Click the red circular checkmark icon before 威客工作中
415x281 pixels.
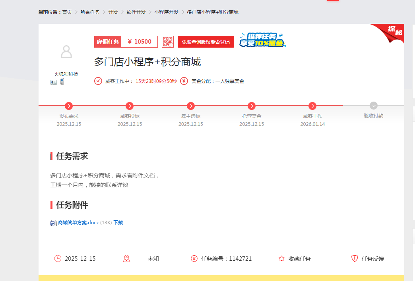click(98, 81)
